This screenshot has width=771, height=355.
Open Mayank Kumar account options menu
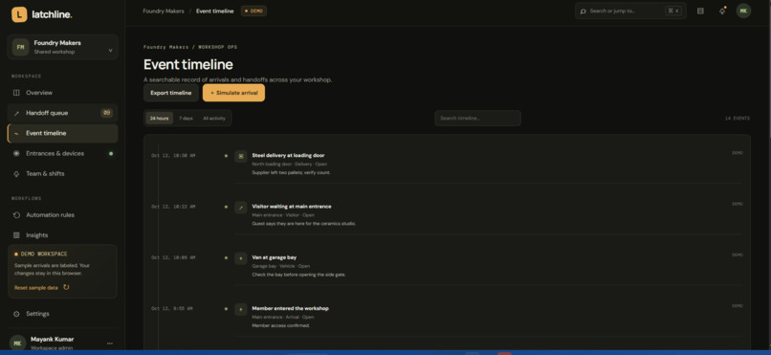[110, 344]
